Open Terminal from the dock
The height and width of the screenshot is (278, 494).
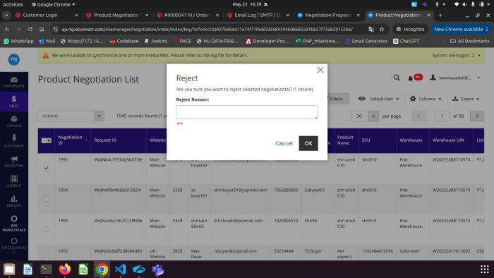[x=47, y=270]
